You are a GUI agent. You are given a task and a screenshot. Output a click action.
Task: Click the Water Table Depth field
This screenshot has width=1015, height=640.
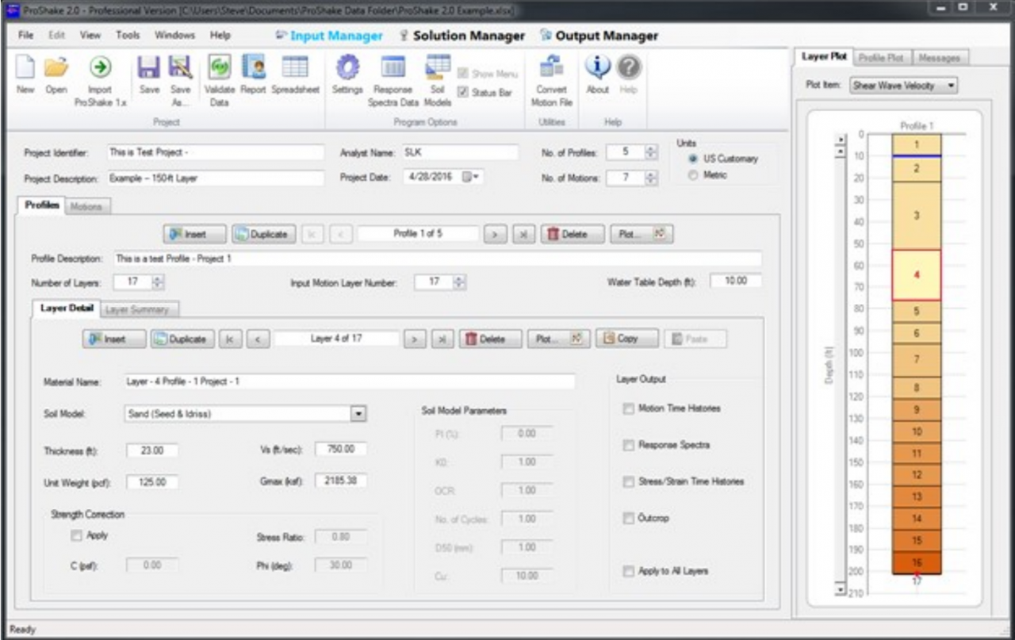(736, 281)
